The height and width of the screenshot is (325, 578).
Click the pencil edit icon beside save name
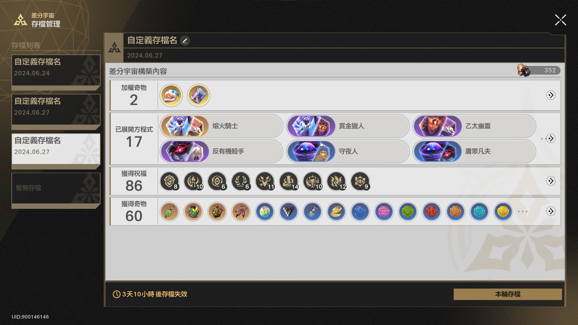tap(185, 41)
